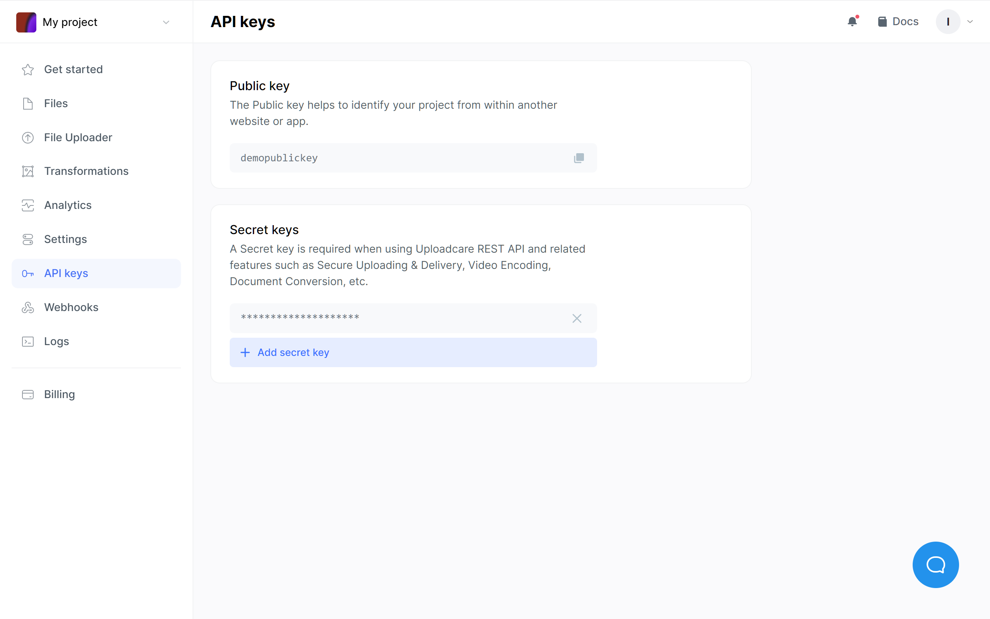Click the chat support bubble icon
The image size is (990, 619).
(936, 565)
